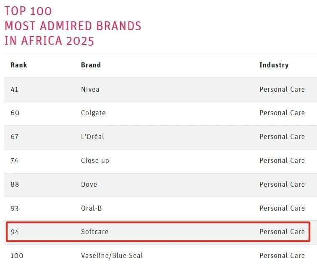
Task: Select Personal Care in the Softcare row
Action: 282,232
